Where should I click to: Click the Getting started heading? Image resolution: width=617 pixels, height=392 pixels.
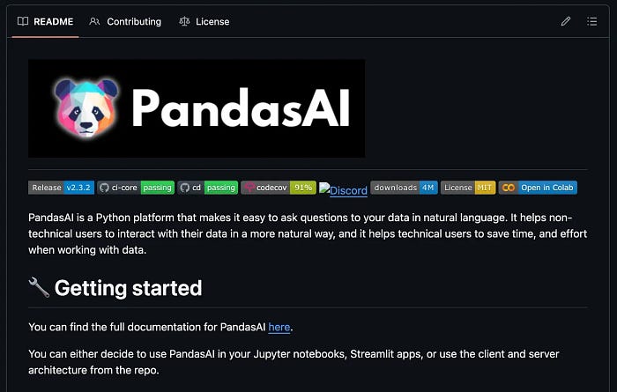click(128, 288)
